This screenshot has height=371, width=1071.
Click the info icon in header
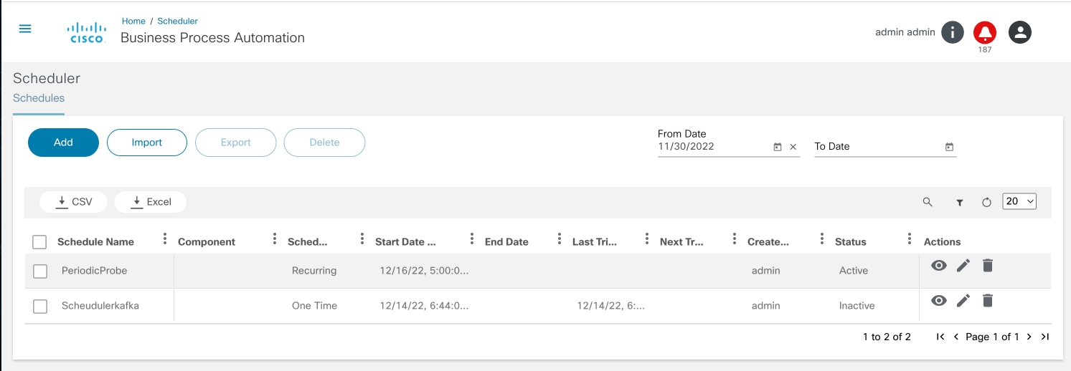tap(952, 32)
